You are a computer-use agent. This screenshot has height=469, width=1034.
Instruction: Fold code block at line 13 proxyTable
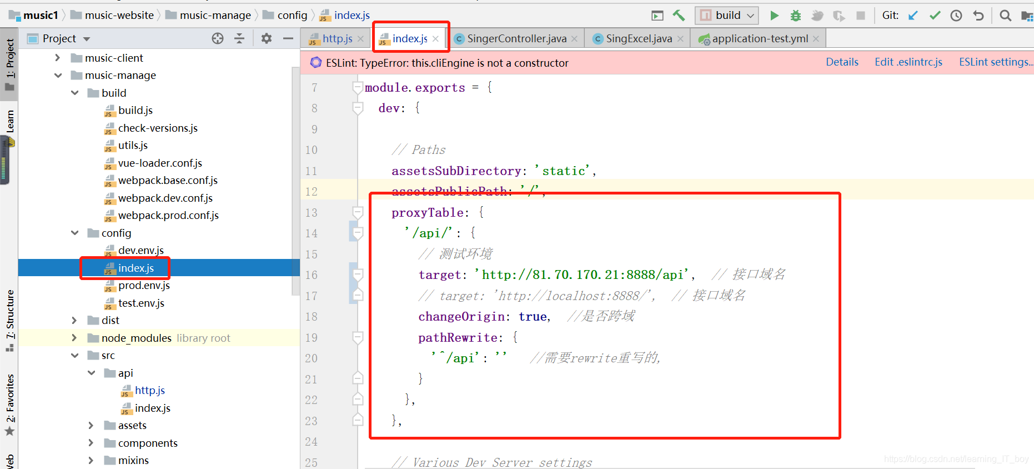[358, 212]
